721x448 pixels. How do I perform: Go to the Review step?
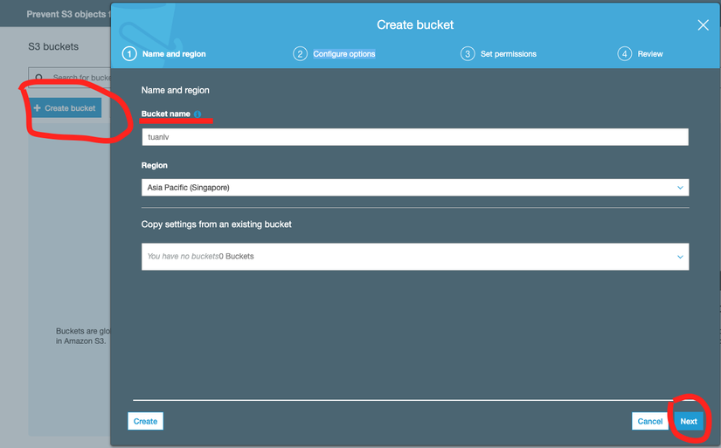pyautogui.click(x=649, y=54)
